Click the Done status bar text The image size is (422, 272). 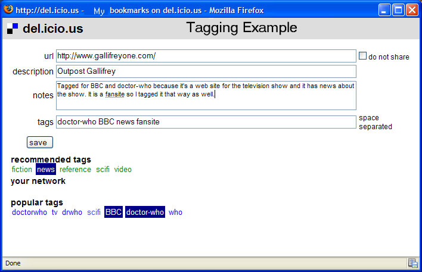pyautogui.click(x=13, y=263)
